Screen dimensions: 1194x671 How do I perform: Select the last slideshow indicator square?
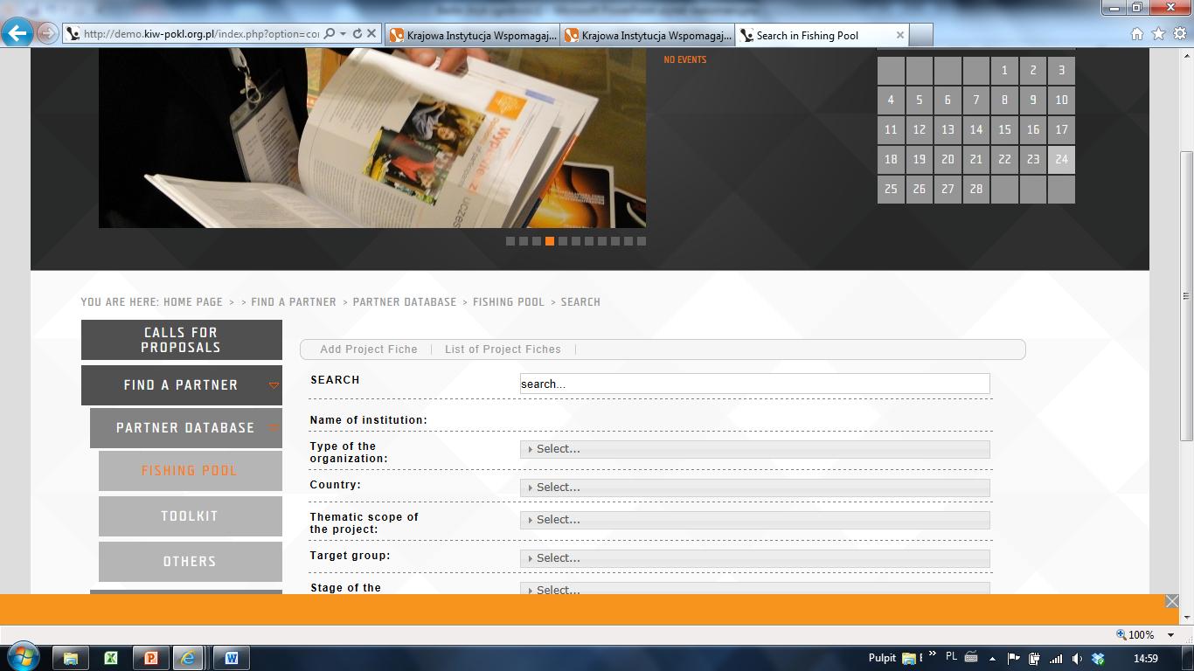click(642, 241)
